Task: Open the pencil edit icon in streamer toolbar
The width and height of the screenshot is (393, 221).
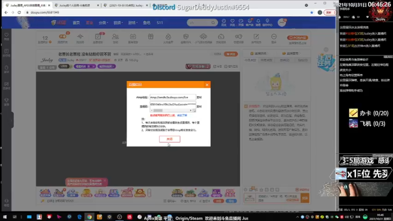Action: pyautogui.click(x=256, y=36)
